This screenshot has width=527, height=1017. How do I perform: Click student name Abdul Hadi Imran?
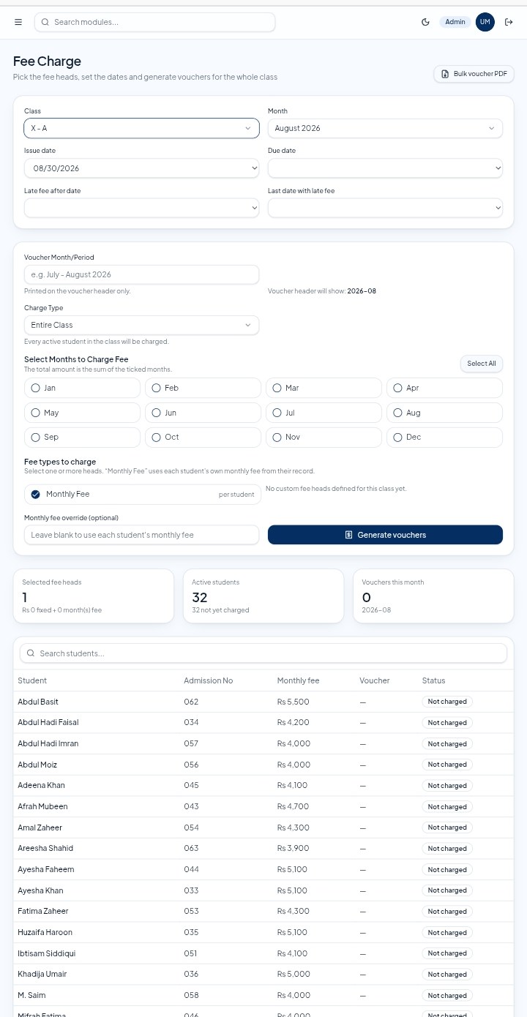pyautogui.click(x=48, y=743)
